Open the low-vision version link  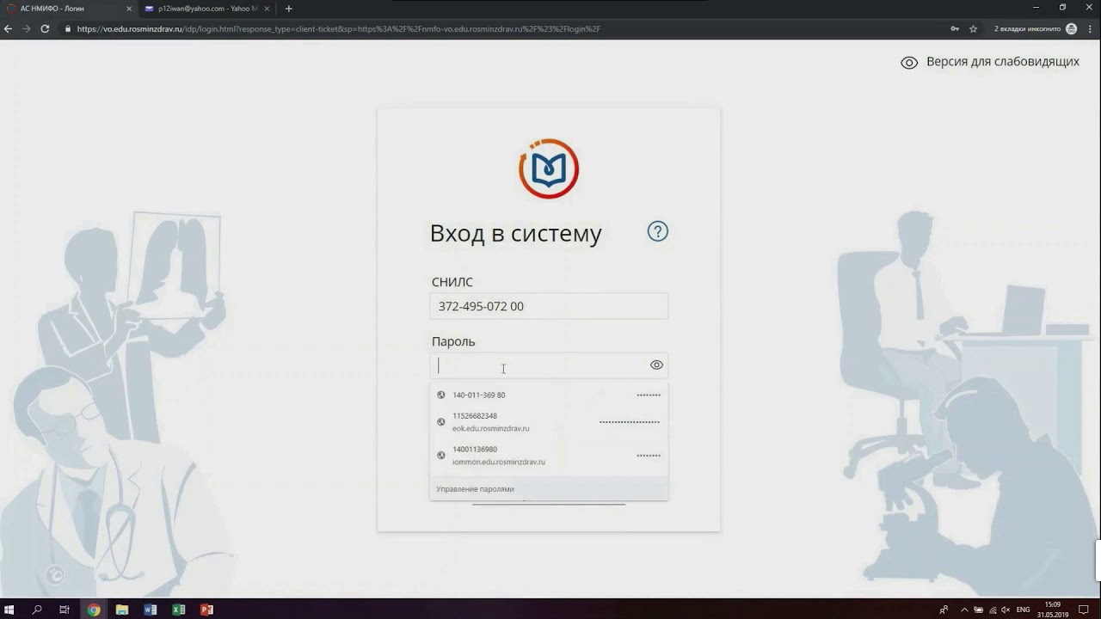coord(989,62)
